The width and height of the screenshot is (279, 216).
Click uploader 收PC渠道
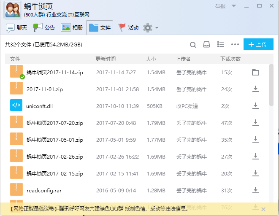187,106
